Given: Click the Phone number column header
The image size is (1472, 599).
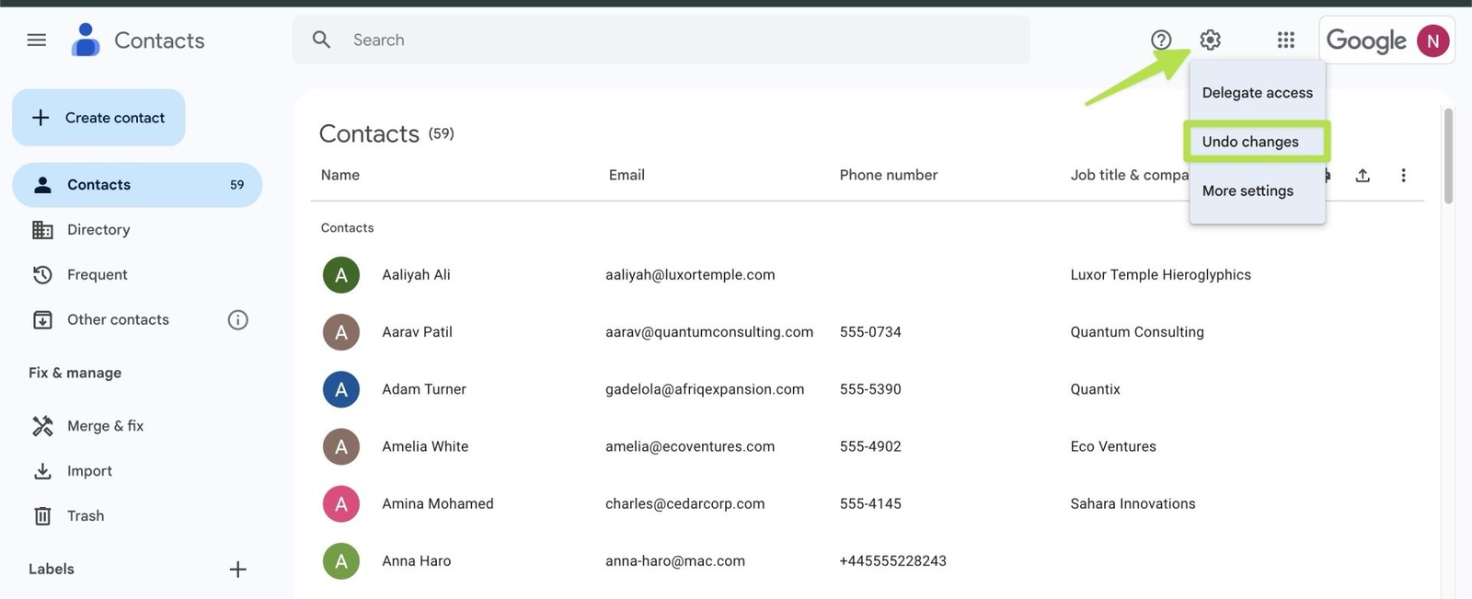Looking at the screenshot, I should tap(888, 175).
